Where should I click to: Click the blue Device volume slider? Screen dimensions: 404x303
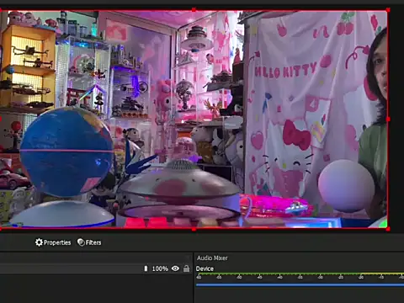(300, 284)
